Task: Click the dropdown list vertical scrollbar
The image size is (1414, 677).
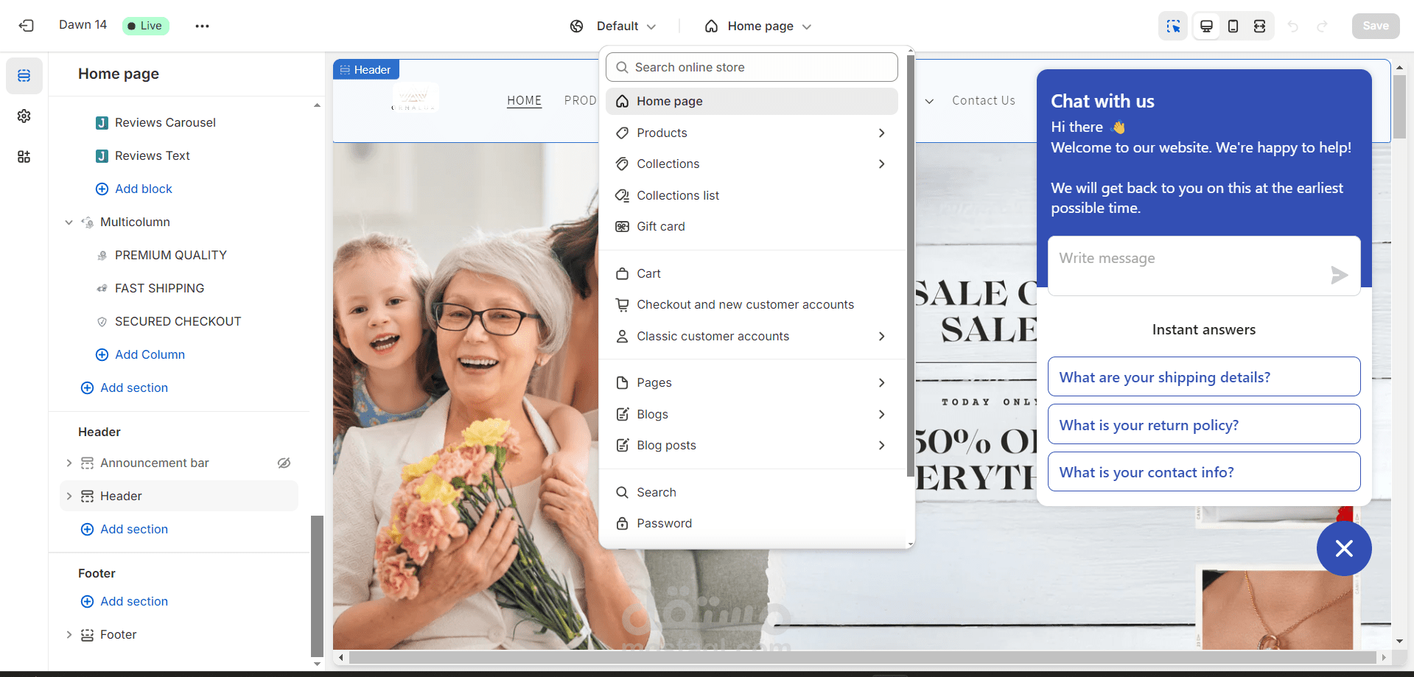Action: [911, 265]
